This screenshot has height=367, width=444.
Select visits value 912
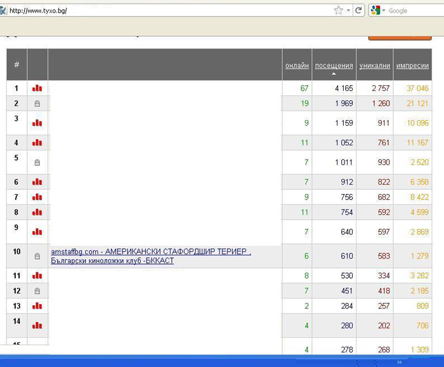pos(347,182)
